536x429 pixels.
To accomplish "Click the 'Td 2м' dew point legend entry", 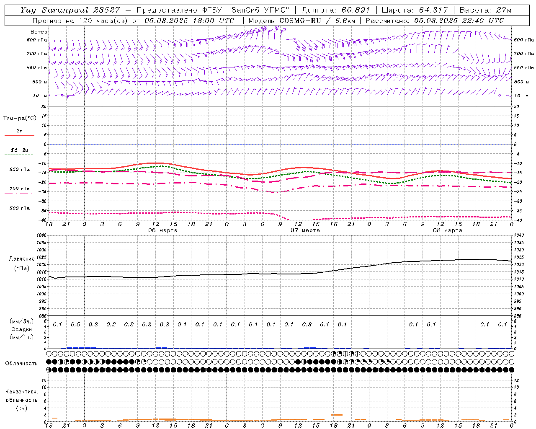I will (x=20, y=150).
